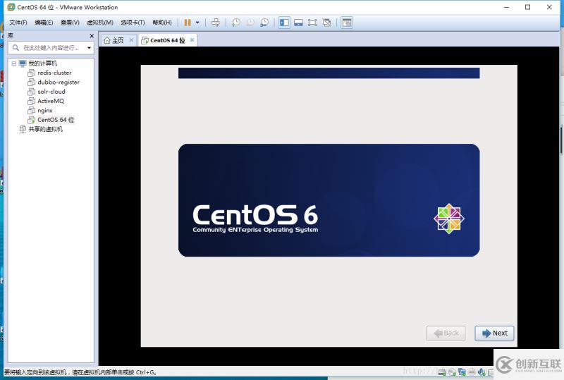The width and height of the screenshot is (564, 380).
Task: Click the nginx VM icon in tree
Action: (x=31, y=110)
